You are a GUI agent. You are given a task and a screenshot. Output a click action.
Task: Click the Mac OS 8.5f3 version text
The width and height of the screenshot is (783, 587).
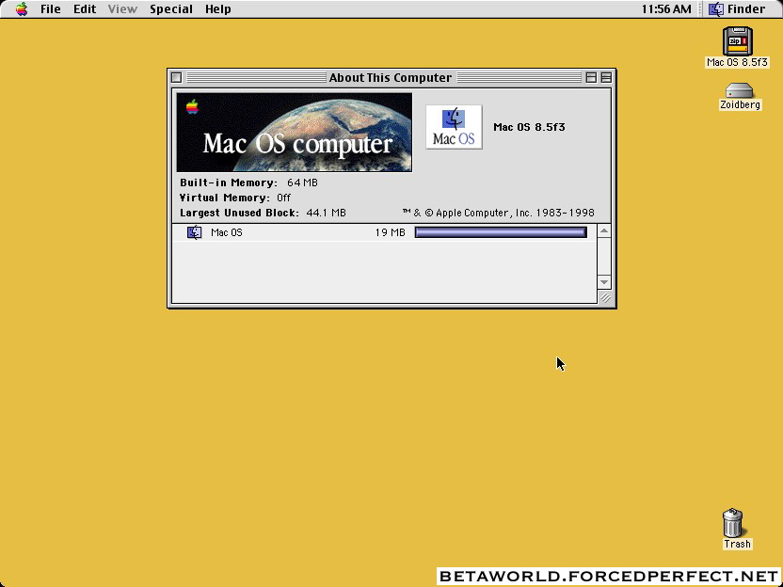point(529,127)
